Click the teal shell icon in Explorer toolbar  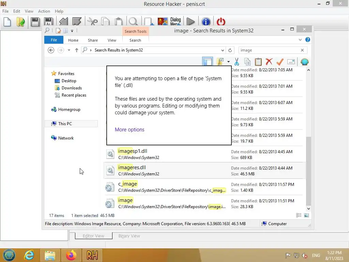304,62
